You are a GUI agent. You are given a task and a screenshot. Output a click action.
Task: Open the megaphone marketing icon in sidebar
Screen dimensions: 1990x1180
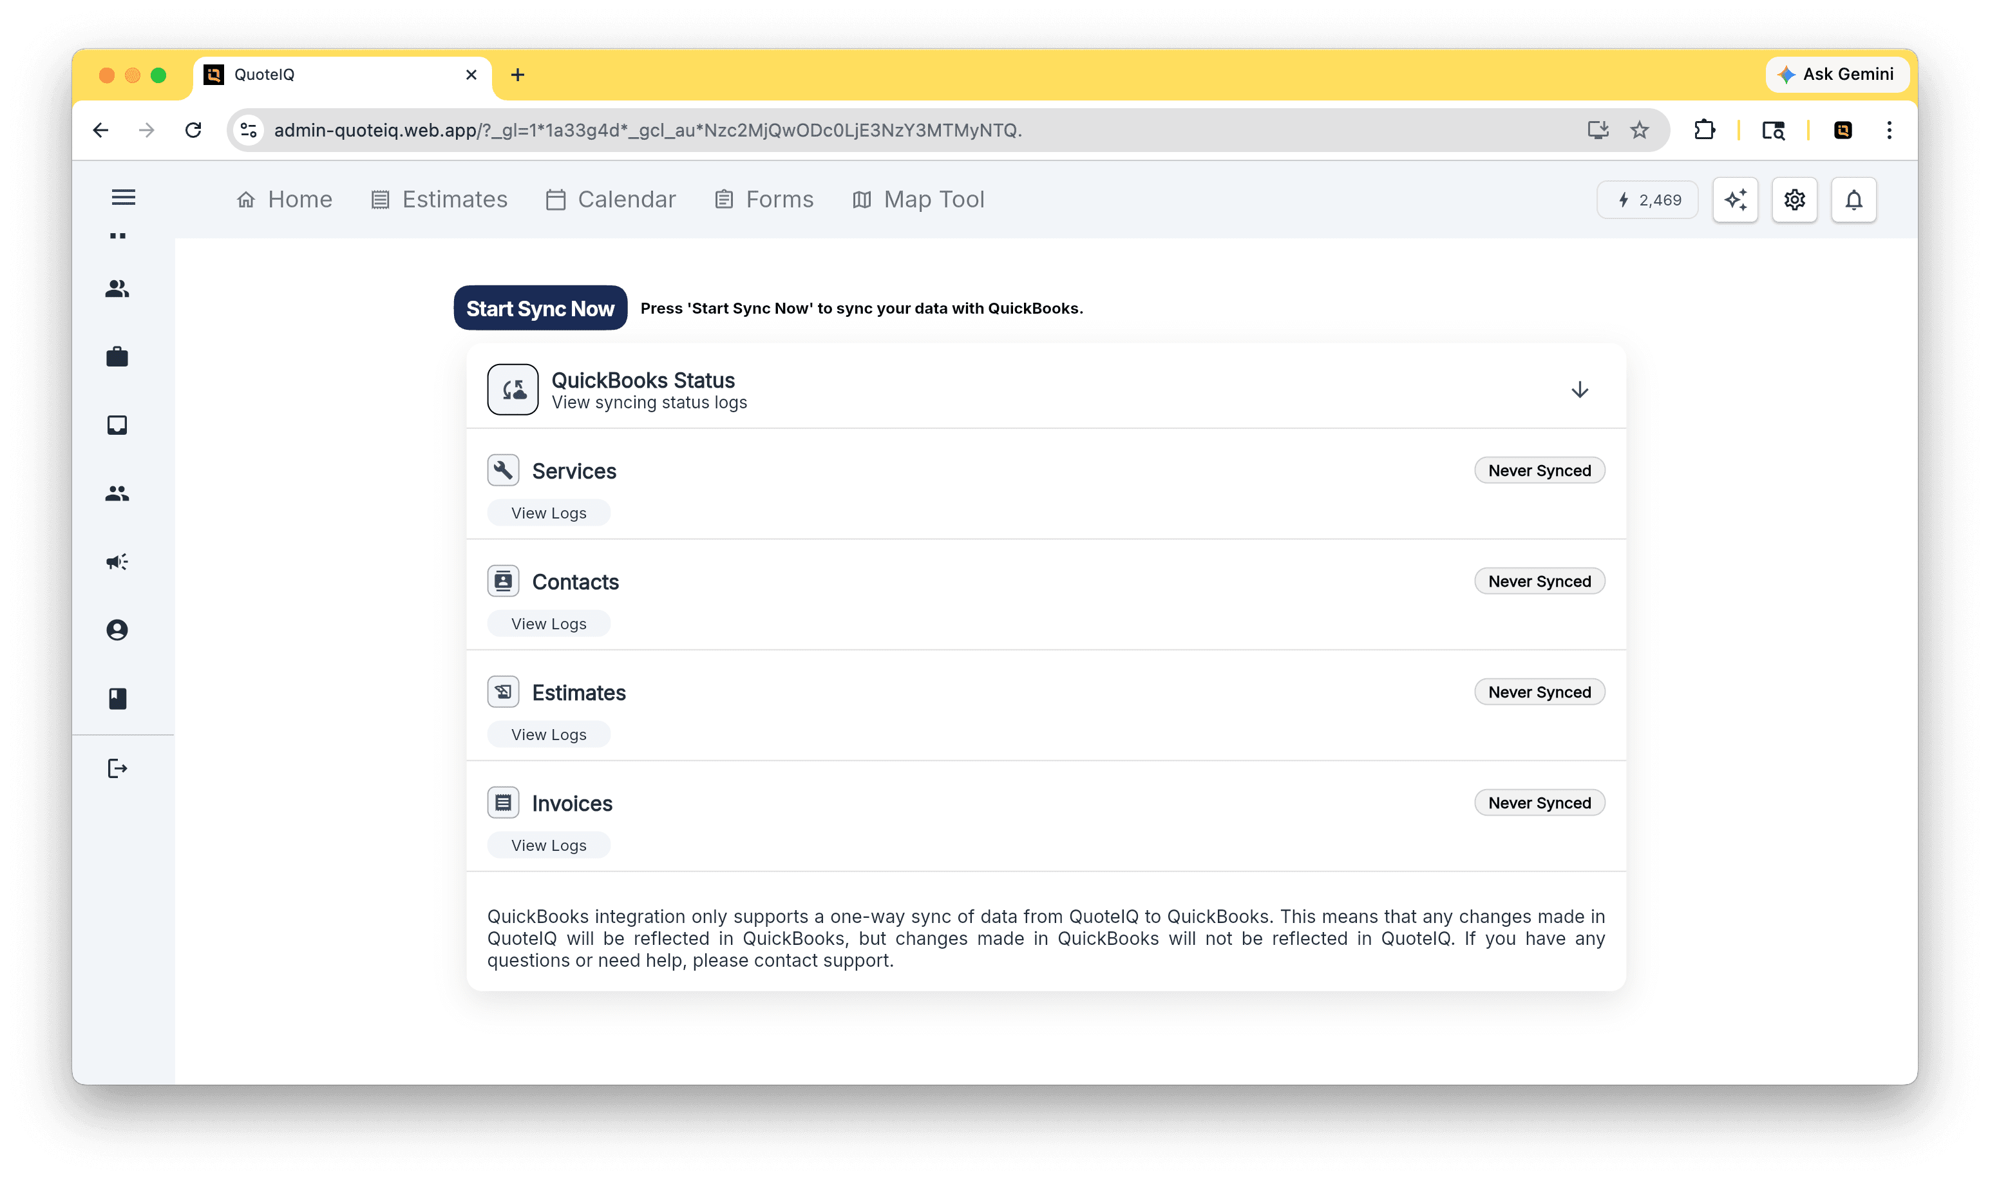coord(117,562)
